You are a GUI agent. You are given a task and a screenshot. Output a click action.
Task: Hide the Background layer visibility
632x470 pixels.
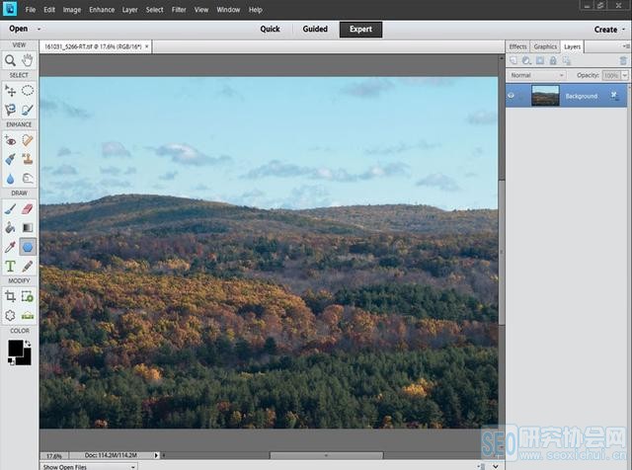pyautogui.click(x=512, y=96)
